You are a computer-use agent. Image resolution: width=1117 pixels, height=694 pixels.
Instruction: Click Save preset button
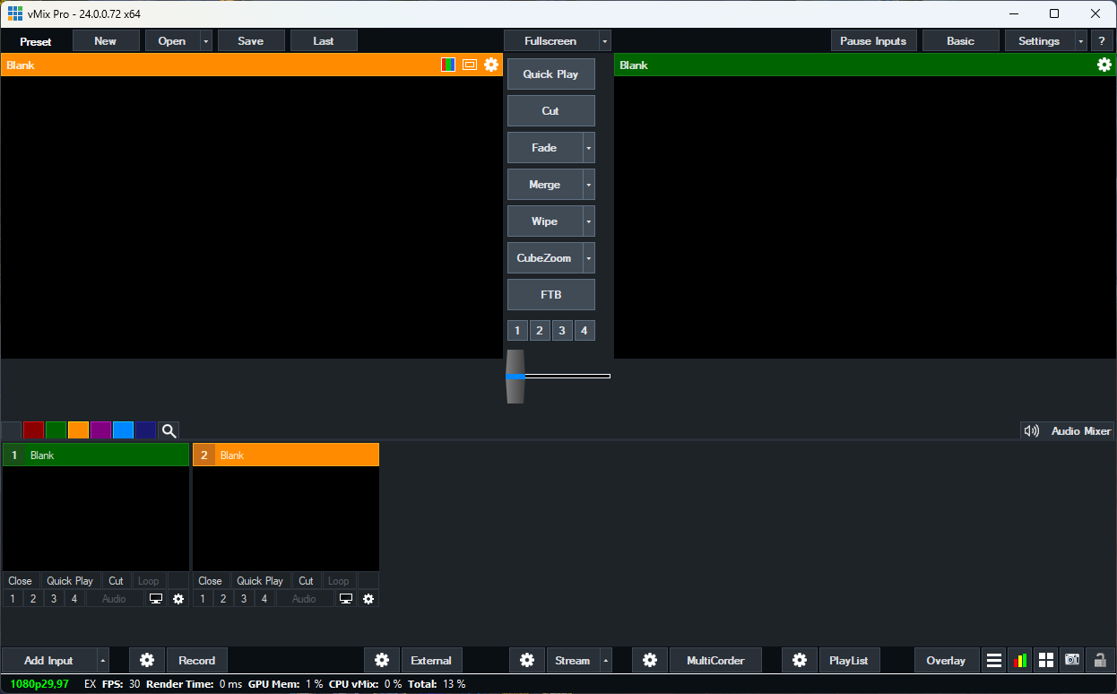(x=251, y=40)
